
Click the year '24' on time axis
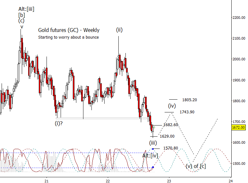[231, 181]
